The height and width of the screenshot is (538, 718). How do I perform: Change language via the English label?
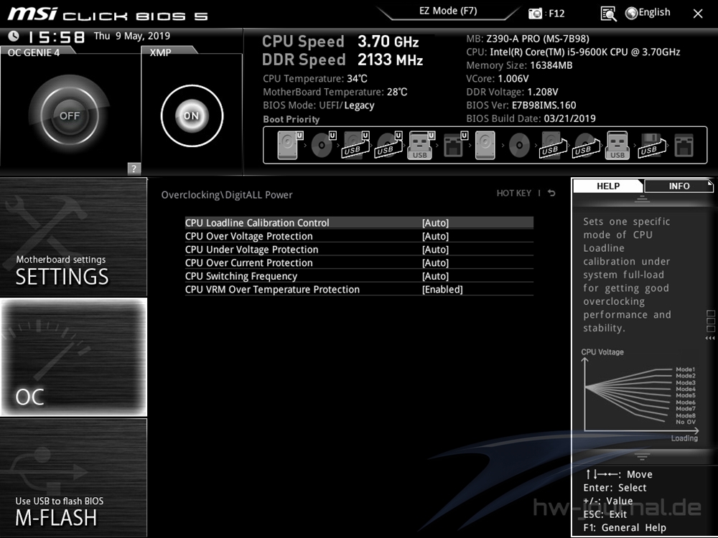654,12
